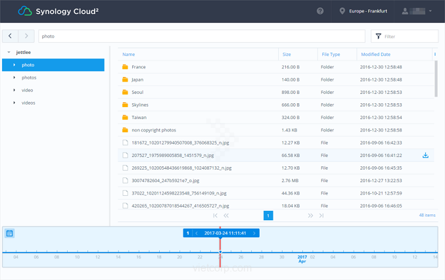Sort files by Size column
Screen dimensions: 445x280
point(287,55)
